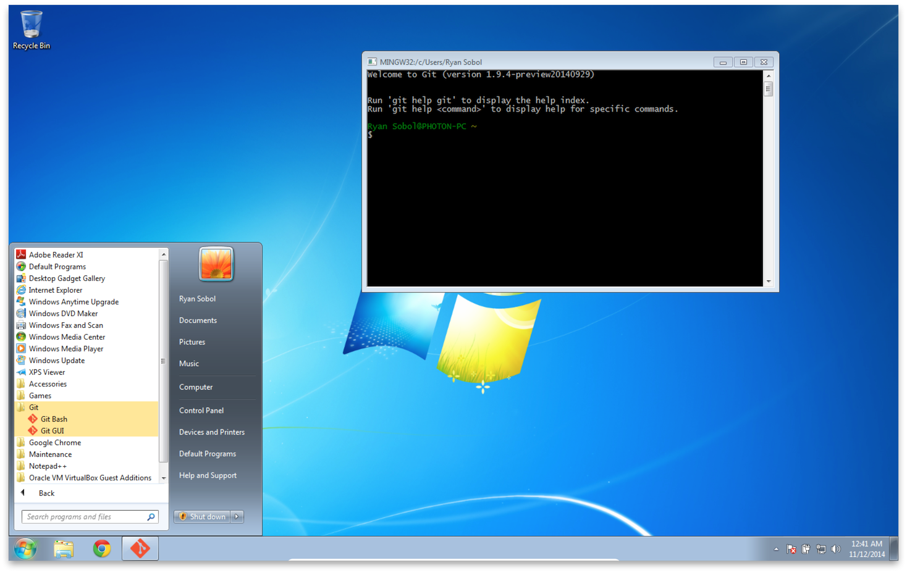Launch Windows Media Center
The width and height of the screenshot is (907, 573).
(x=86, y=337)
